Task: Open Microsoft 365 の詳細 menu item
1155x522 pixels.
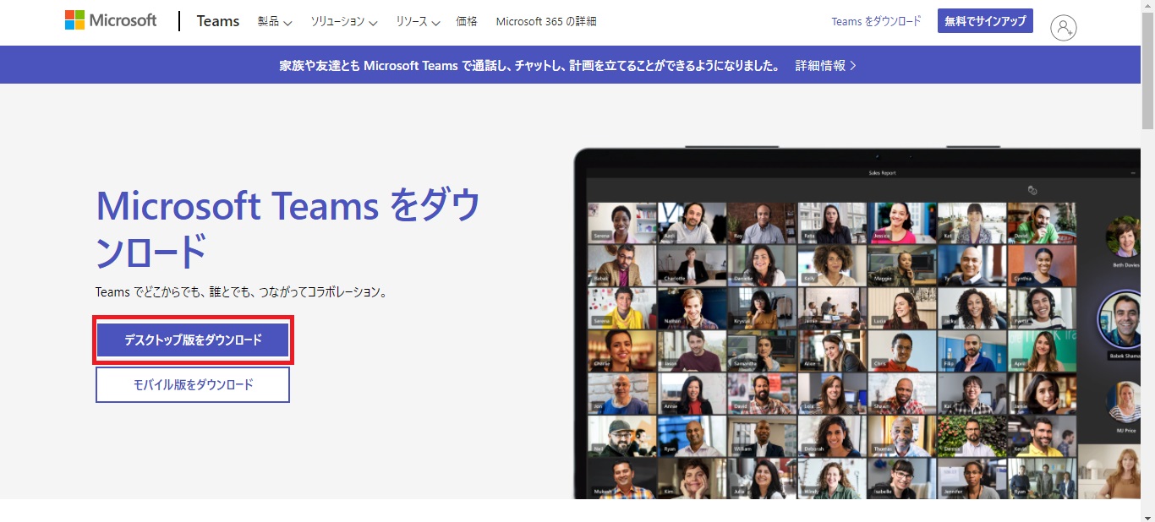Action: coord(546,22)
